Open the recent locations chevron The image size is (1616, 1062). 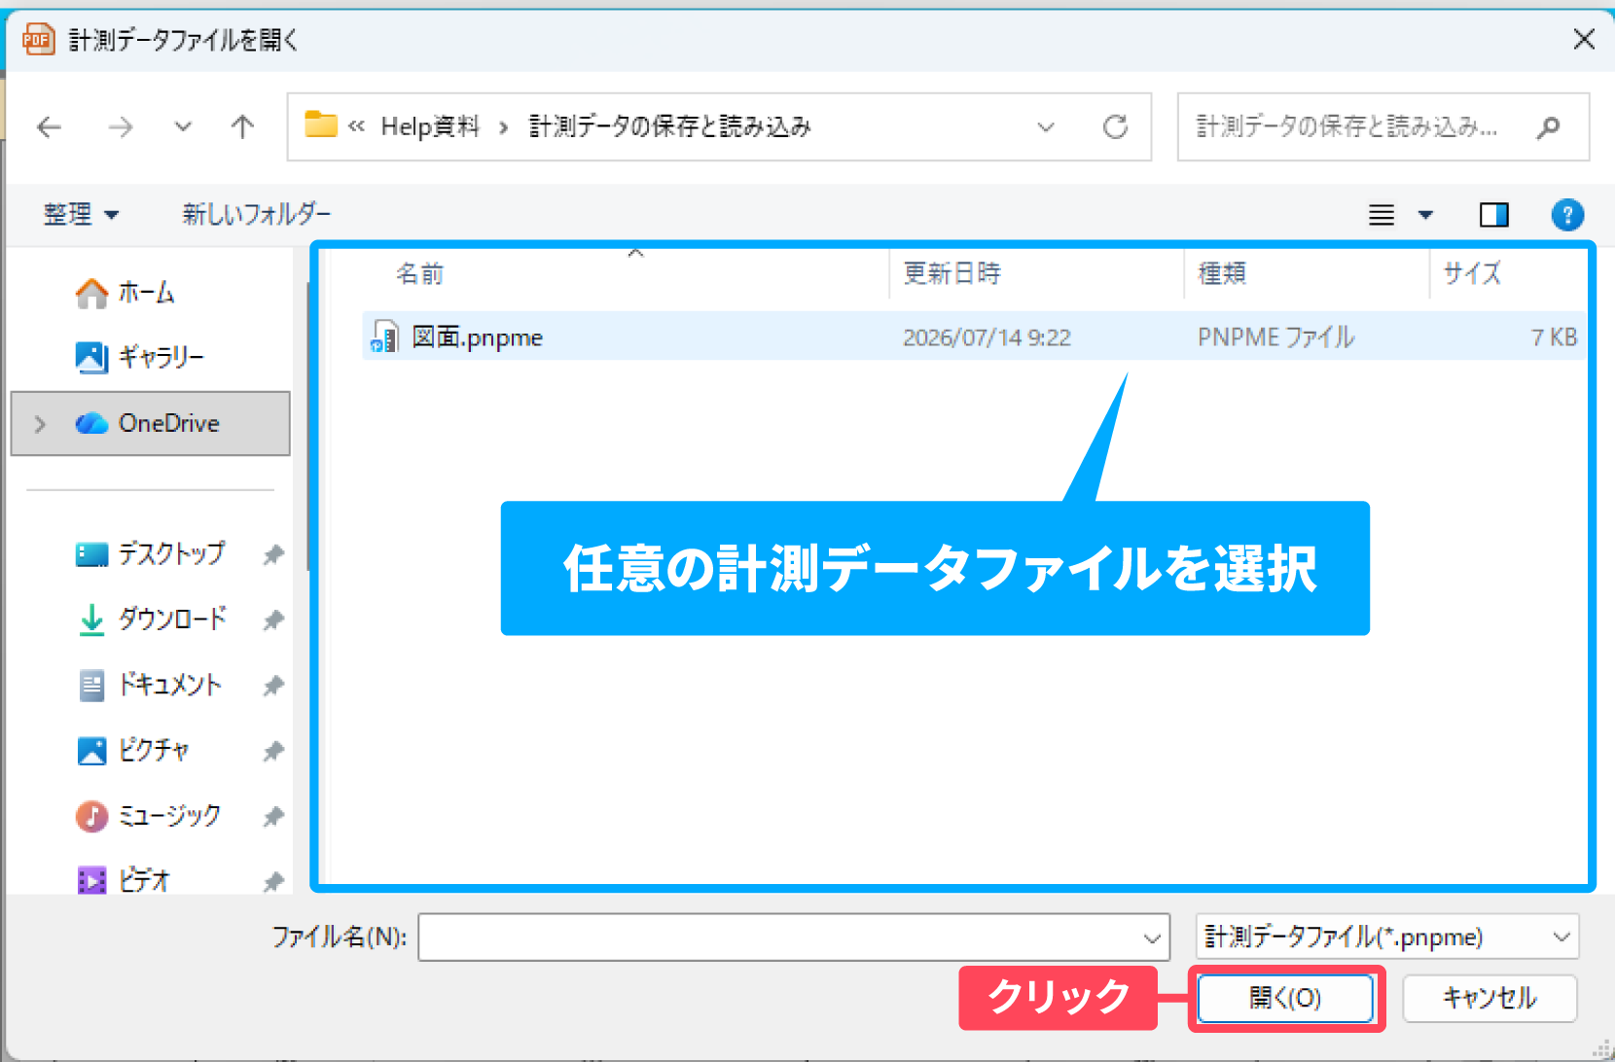click(x=183, y=126)
